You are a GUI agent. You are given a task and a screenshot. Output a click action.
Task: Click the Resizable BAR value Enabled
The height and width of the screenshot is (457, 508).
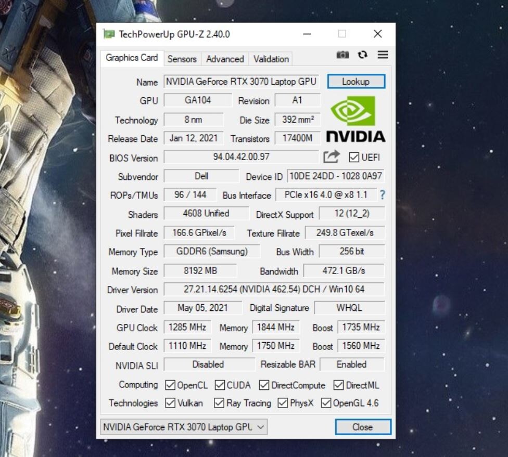(352, 364)
